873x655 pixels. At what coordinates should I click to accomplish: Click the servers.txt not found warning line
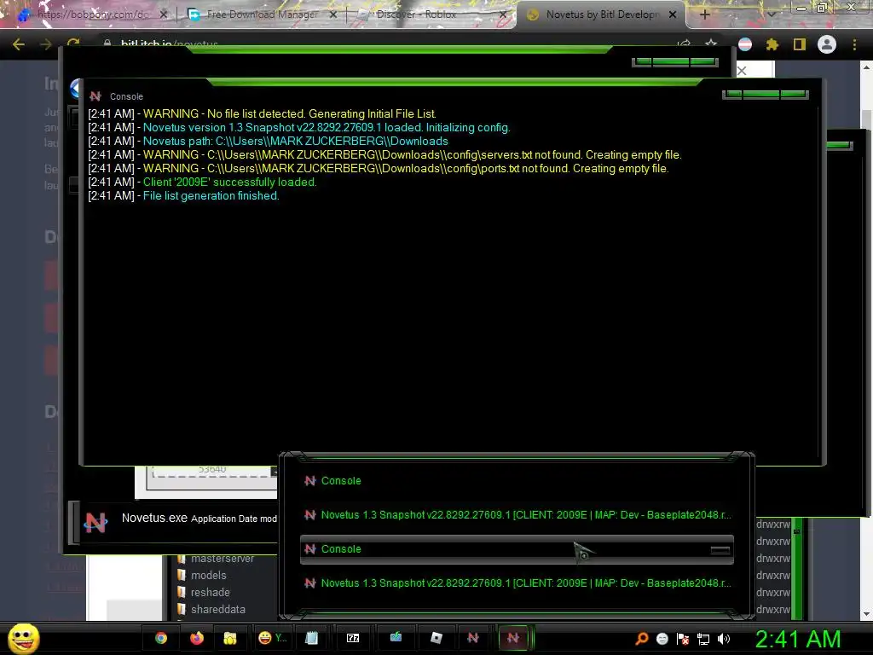[384, 155]
